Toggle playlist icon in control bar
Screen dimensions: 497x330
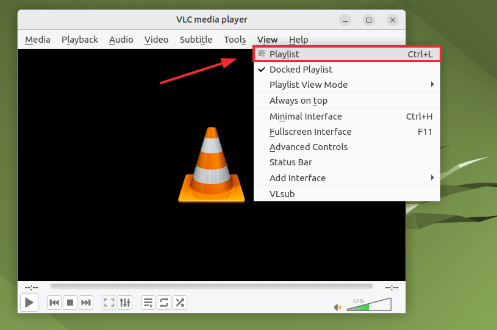(148, 303)
